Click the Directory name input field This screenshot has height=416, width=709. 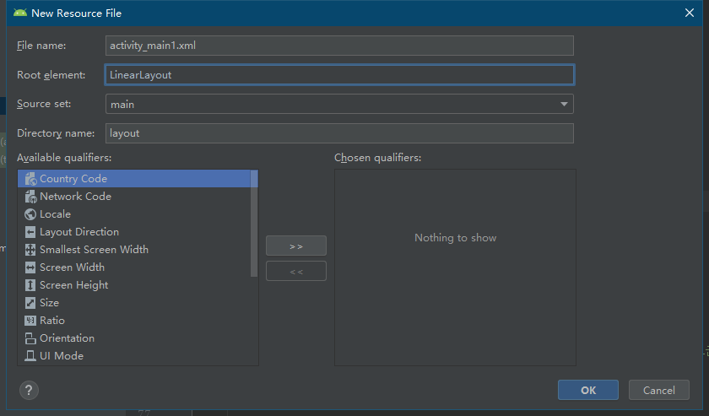point(339,133)
